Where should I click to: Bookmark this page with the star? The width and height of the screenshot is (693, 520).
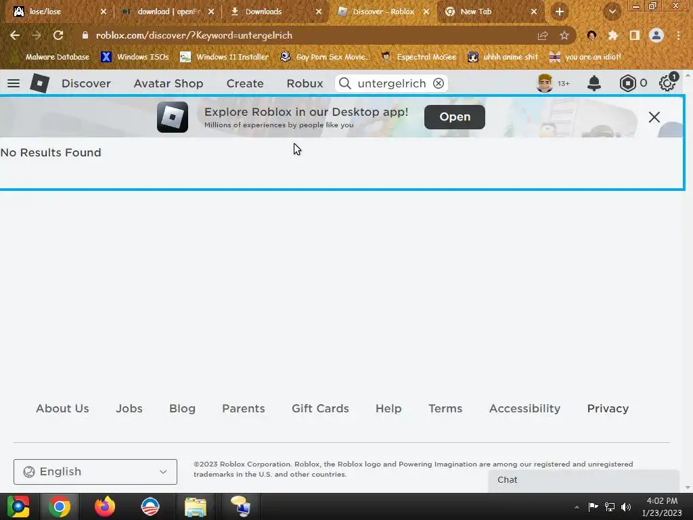564,35
